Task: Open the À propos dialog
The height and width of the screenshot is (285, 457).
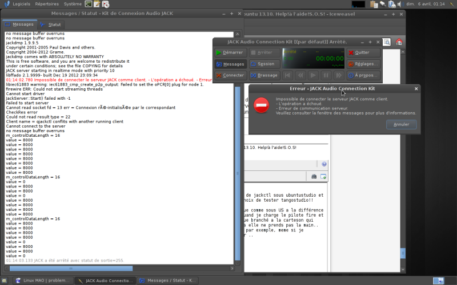Action: [363, 75]
